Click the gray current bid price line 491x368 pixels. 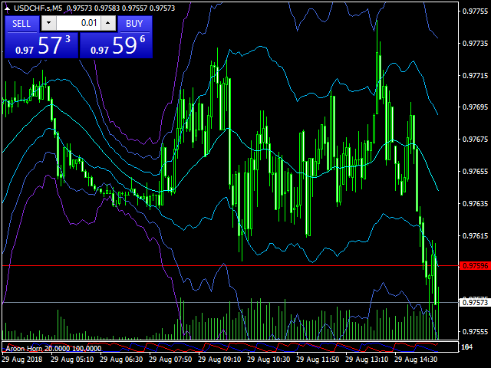[x=230, y=302]
